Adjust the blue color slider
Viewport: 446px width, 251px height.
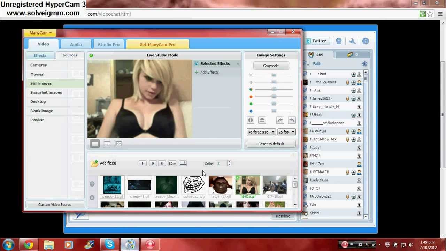click(x=274, y=111)
